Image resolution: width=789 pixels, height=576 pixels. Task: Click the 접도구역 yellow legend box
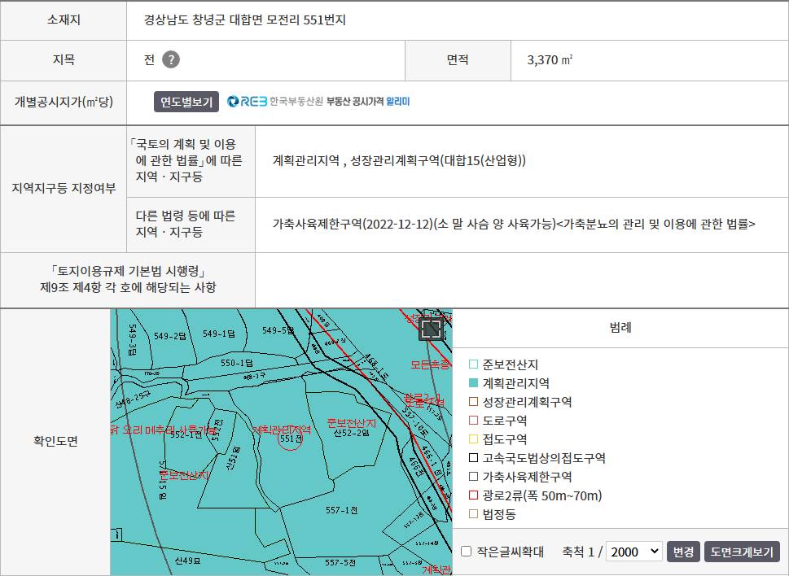pos(473,439)
